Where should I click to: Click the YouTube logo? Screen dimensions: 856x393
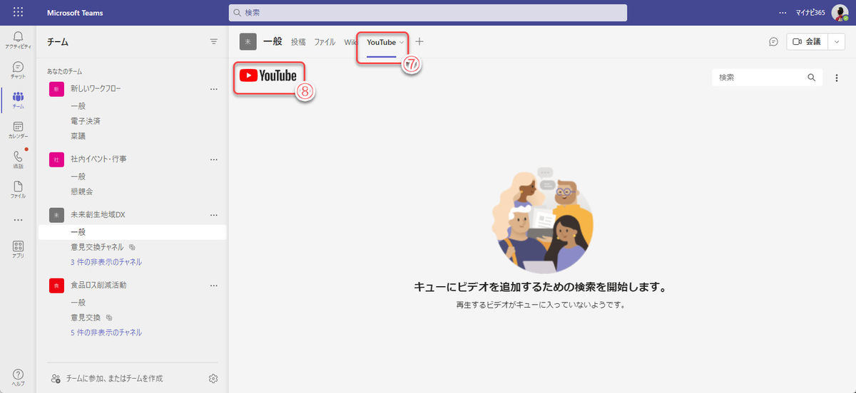pyautogui.click(x=267, y=75)
